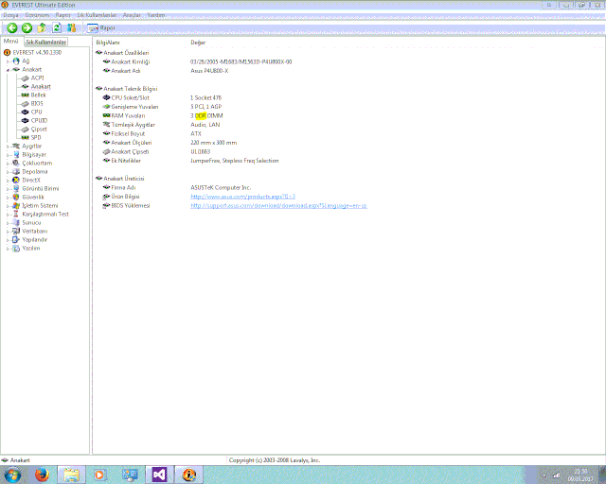
Task: Click the Güvenlik shield icon
Action: click(x=16, y=197)
